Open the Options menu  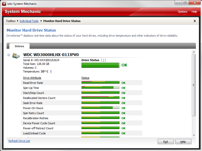click(182, 12)
